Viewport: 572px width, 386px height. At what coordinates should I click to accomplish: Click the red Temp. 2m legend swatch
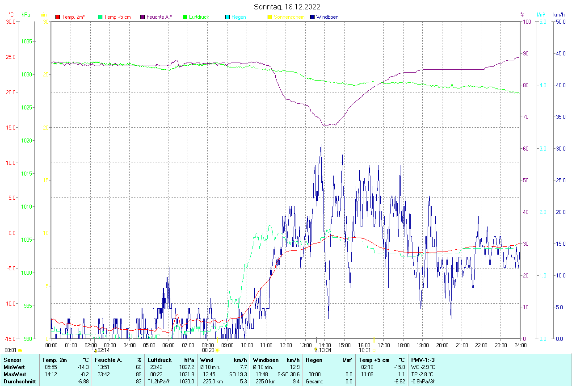pyautogui.click(x=58, y=17)
